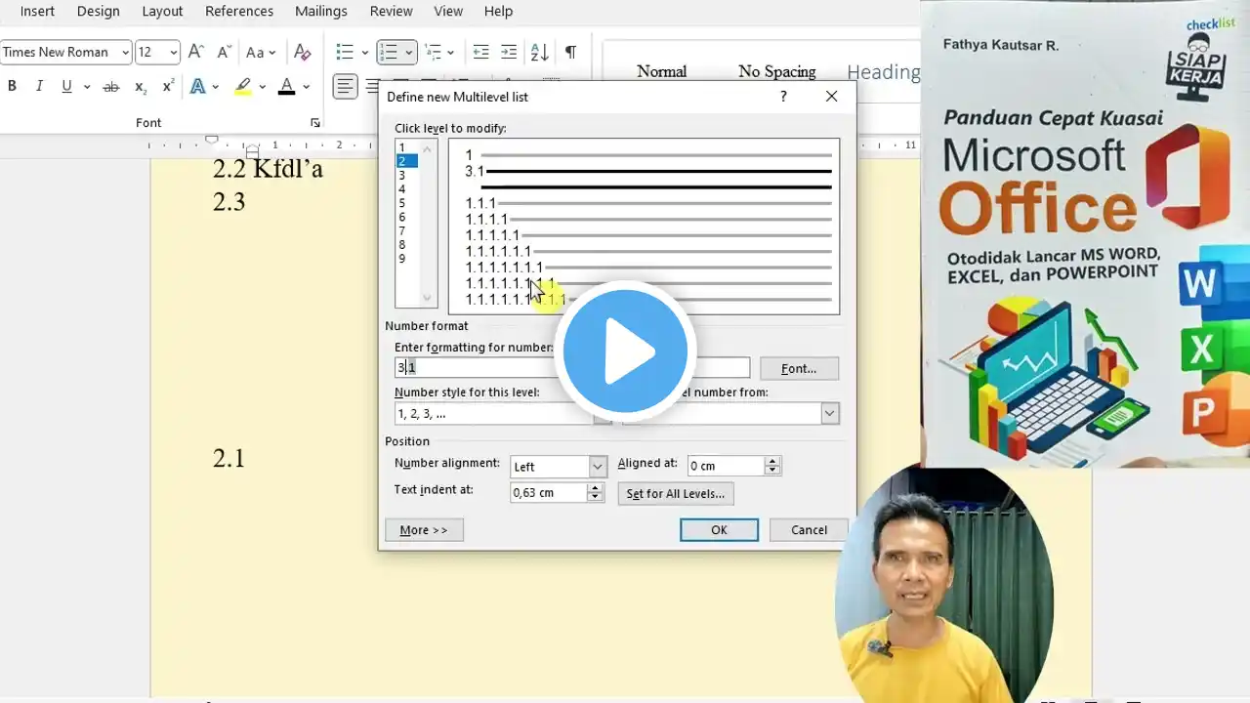Expand the bullet library dropdown arrow
This screenshot has width=1250, height=703.
point(364,52)
